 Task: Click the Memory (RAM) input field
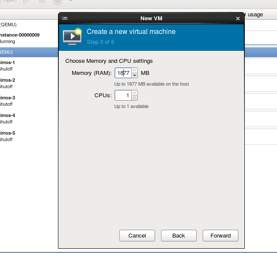click(123, 73)
